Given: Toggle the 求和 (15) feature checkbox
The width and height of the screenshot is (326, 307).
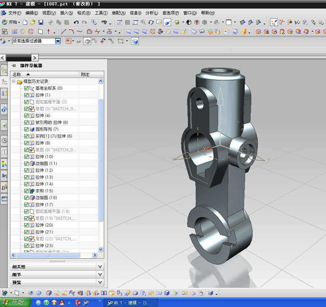Looking at the screenshot, I should coord(26,191).
